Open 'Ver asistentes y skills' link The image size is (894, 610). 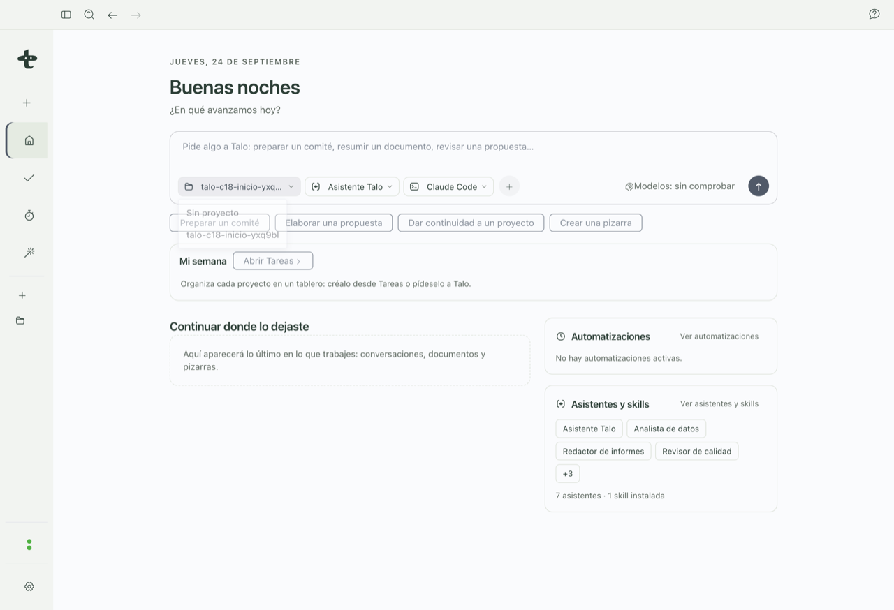[x=719, y=403]
